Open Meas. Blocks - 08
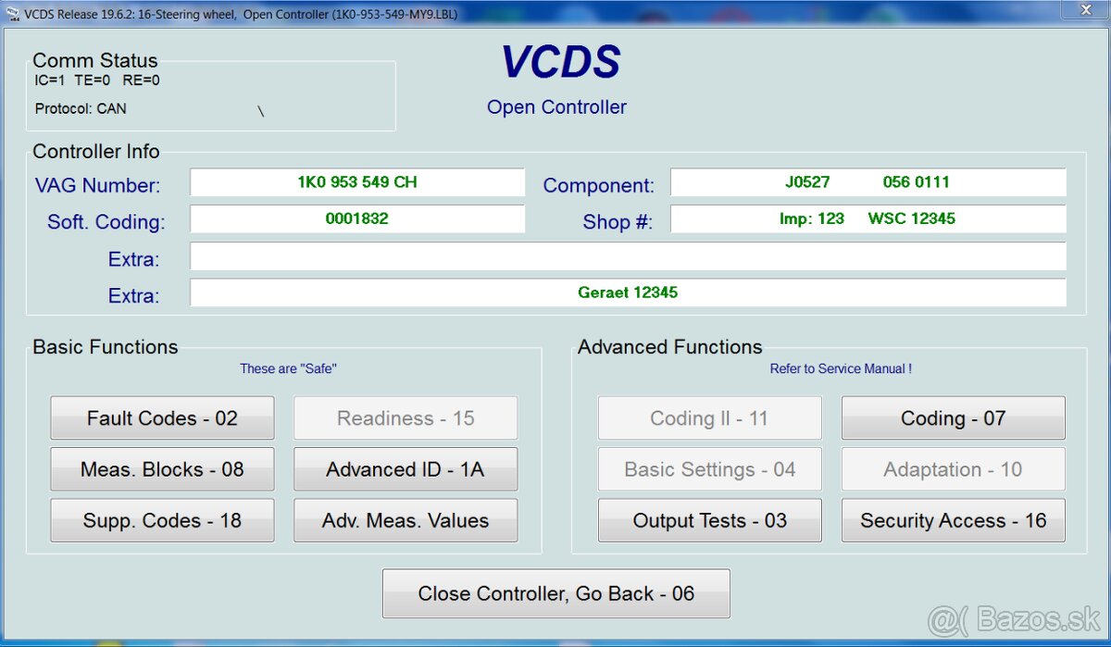The height and width of the screenshot is (647, 1111). (162, 469)
